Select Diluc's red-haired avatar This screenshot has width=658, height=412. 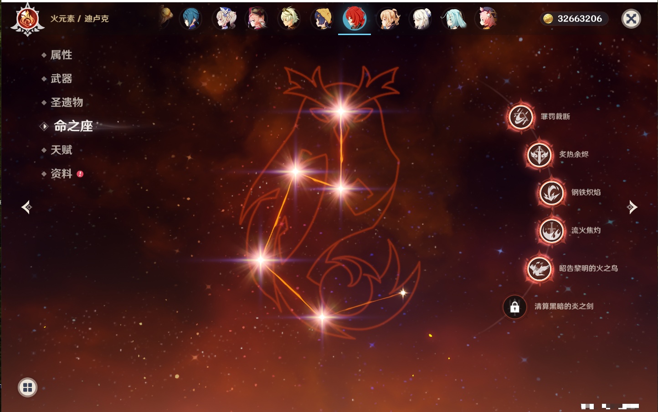coord(355,19)
